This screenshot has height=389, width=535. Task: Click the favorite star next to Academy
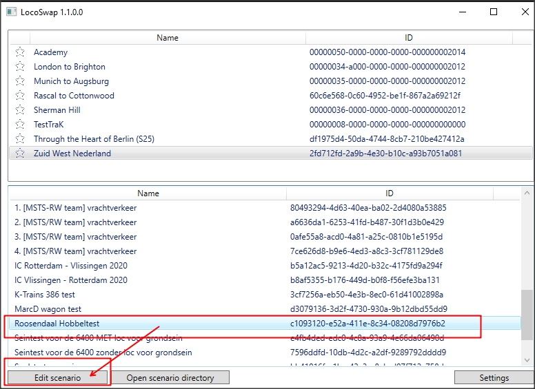click(x=20, y=52)
